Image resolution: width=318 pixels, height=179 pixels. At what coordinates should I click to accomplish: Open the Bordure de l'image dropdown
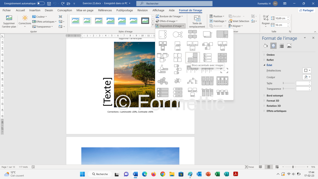[169, 16]
